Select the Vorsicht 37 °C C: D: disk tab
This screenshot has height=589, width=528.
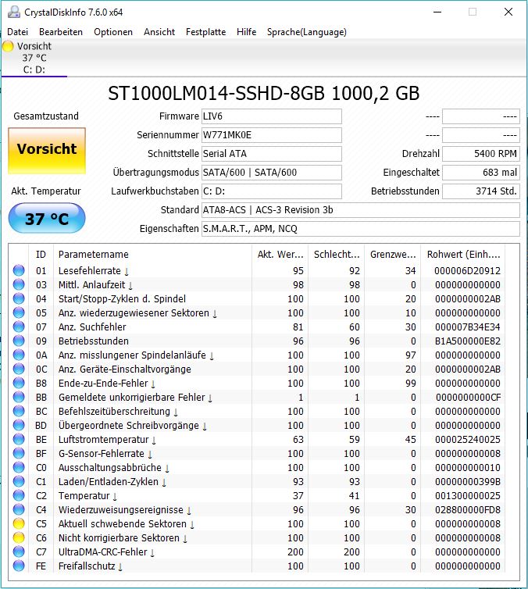[34, 58]
